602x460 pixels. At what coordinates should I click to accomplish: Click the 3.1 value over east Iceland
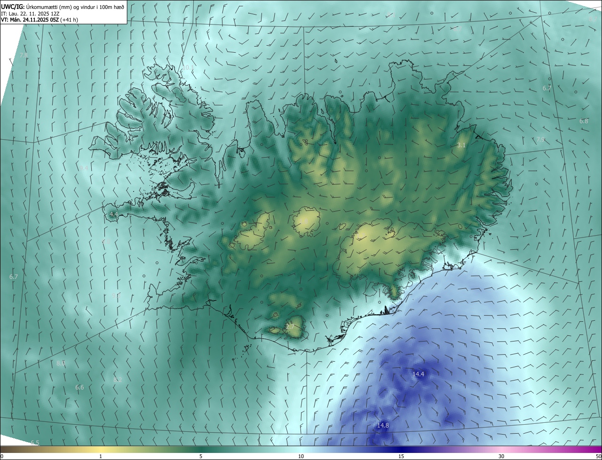pos(461,145)
